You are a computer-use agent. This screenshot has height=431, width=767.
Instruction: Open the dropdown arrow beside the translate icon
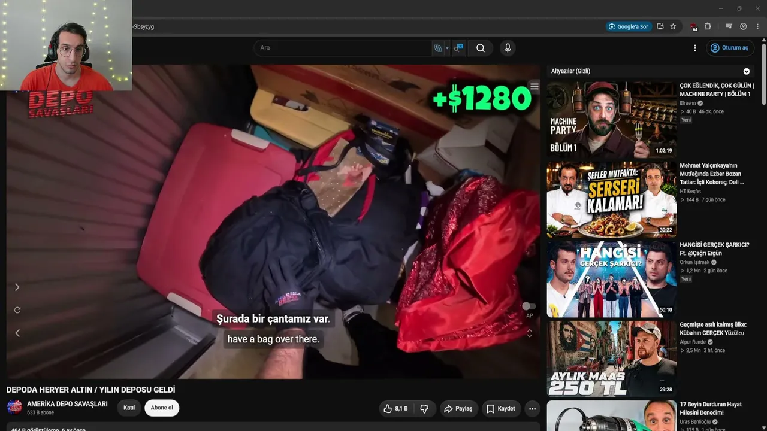coord(447,48)
